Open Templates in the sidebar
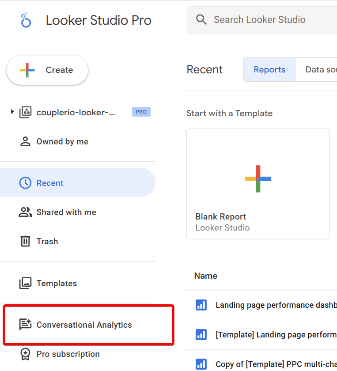This screenshot has width=337, height=371. pyautogui.click(x=57, y=283)
